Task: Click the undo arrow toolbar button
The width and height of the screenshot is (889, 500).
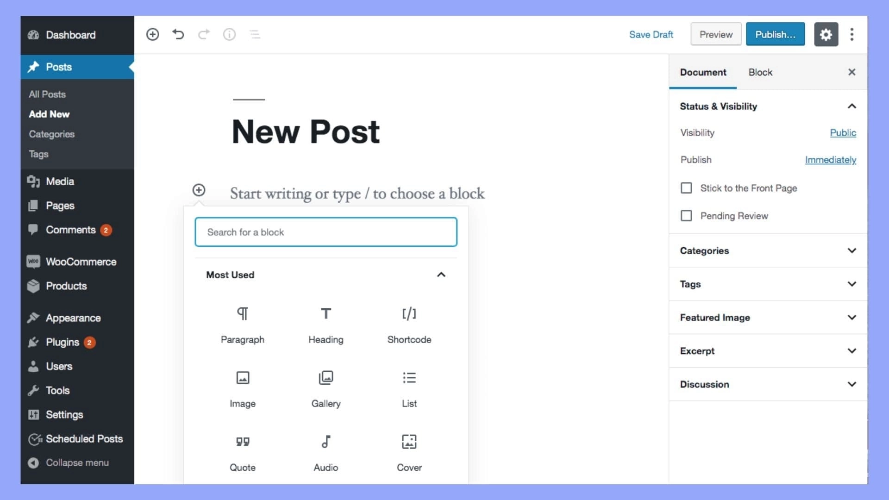Action: (x=178, y=34)
